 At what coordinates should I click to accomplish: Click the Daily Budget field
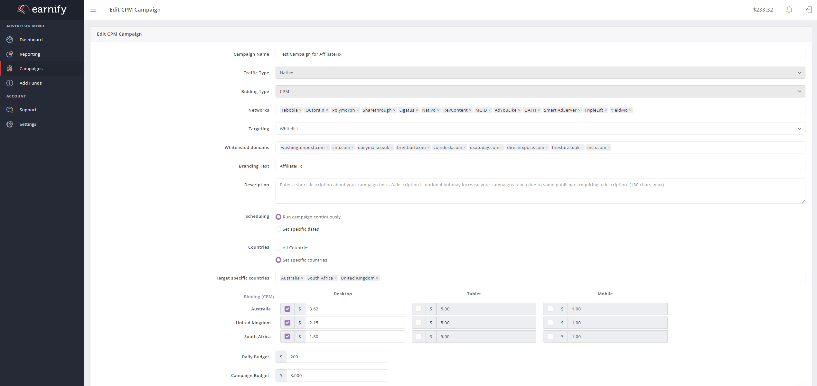click(337, 357)
